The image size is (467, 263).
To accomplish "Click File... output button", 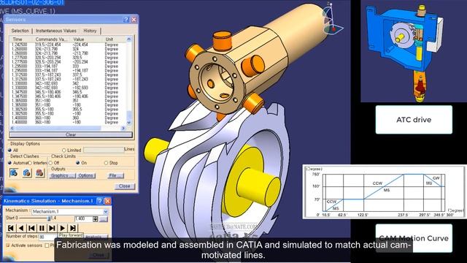I will [116, 175].
